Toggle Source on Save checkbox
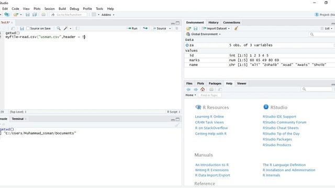 (x=28, y=28)
